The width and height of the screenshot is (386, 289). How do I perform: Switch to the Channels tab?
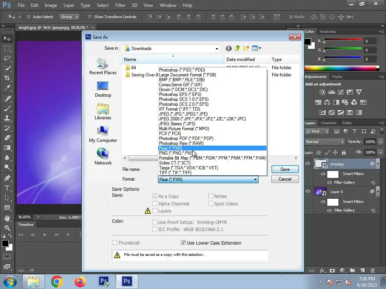click(x=328, y=123)
